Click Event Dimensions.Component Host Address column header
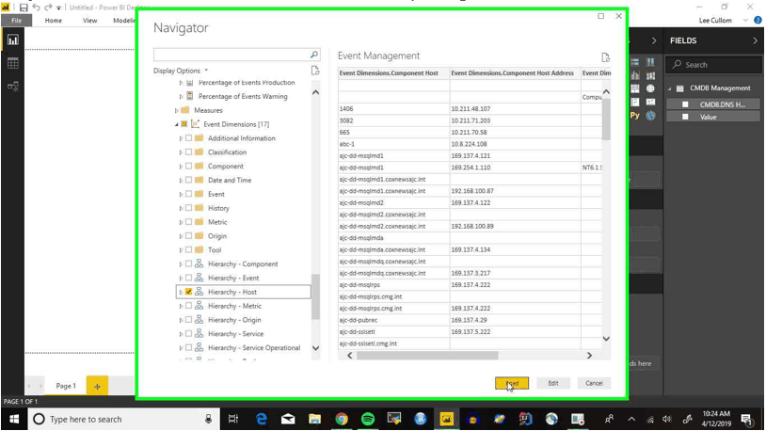This screenshot has height=431, width=766. coord(515,72)
